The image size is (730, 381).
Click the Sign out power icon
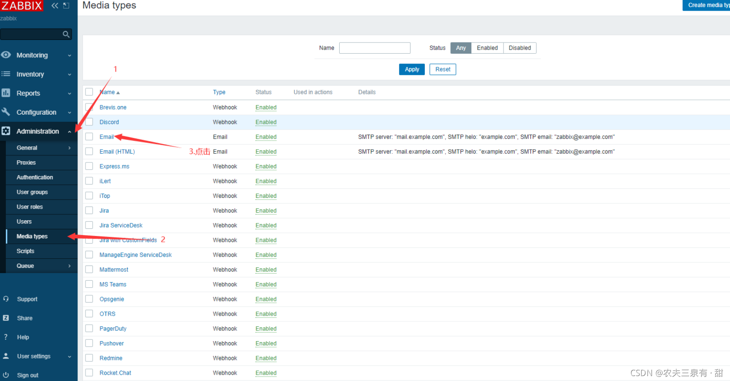[x=6, y=375]
